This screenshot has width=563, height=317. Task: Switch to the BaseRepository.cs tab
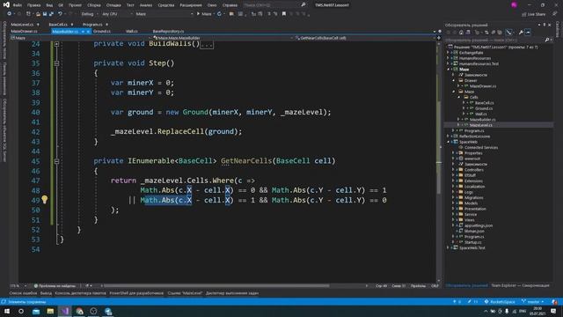pyautogui.click(x=168, y=32)
